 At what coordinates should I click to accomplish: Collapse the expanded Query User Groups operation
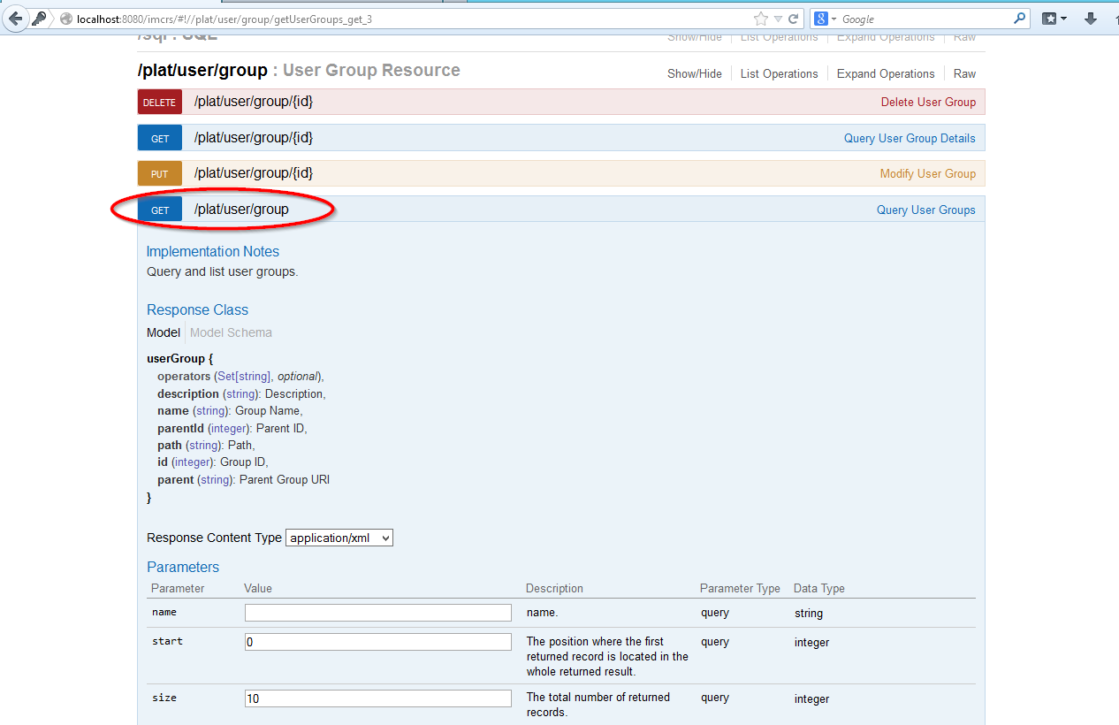tap(925, 210)
